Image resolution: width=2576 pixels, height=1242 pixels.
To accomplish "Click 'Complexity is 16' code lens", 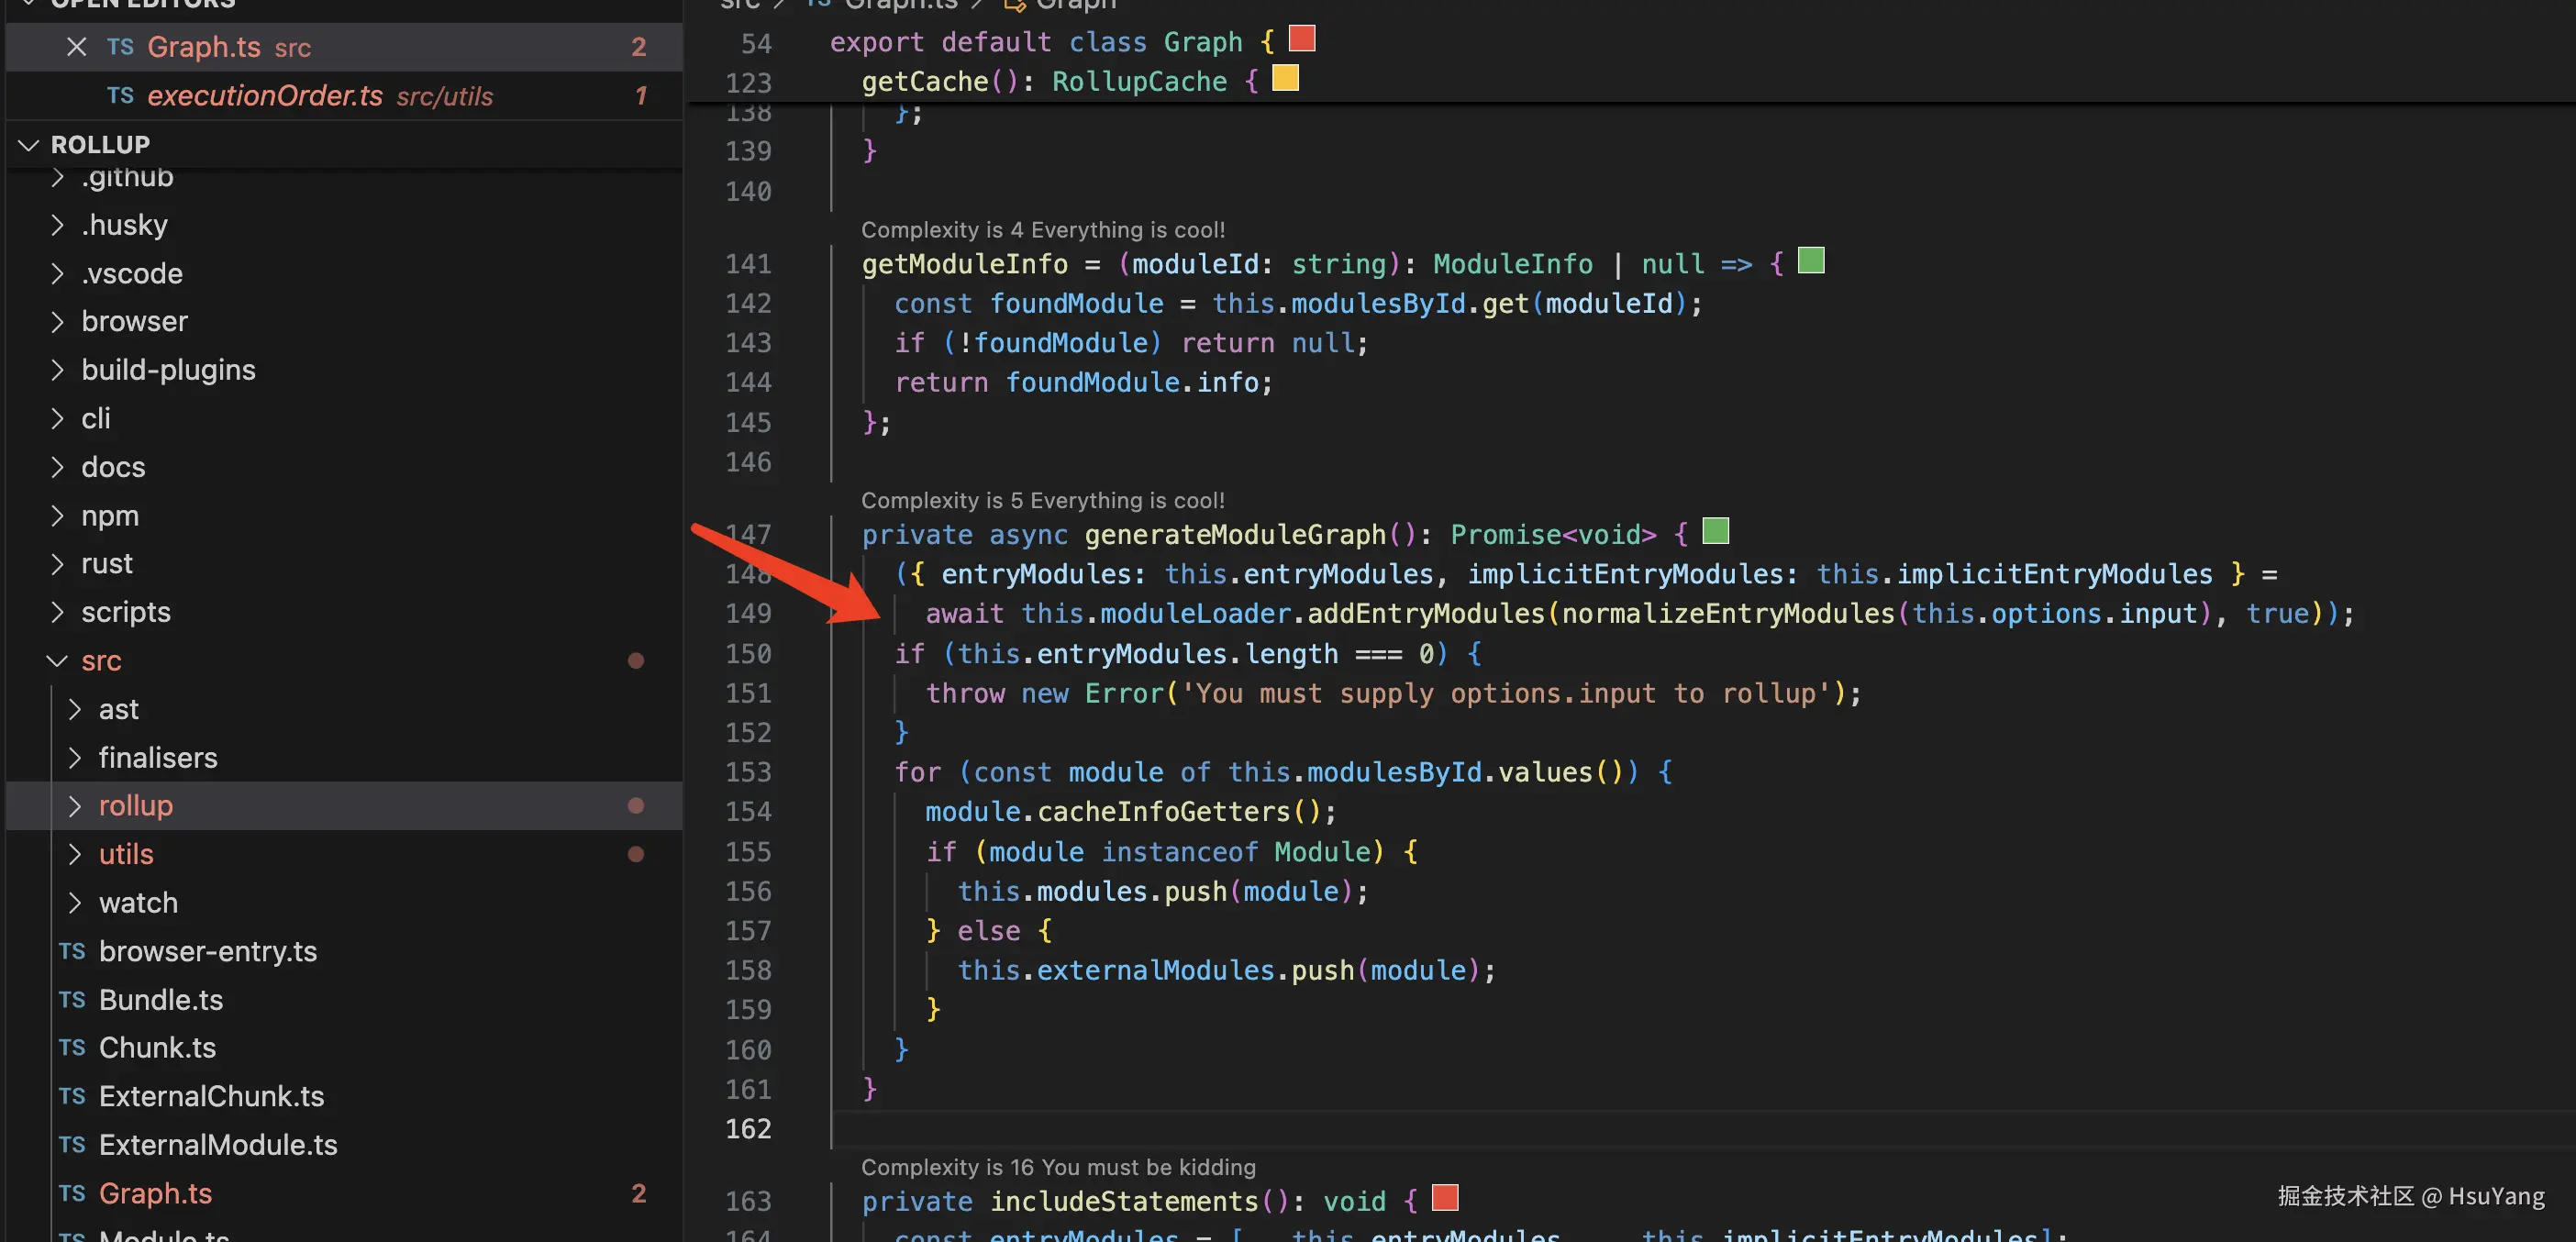I will [1057, 1167].
